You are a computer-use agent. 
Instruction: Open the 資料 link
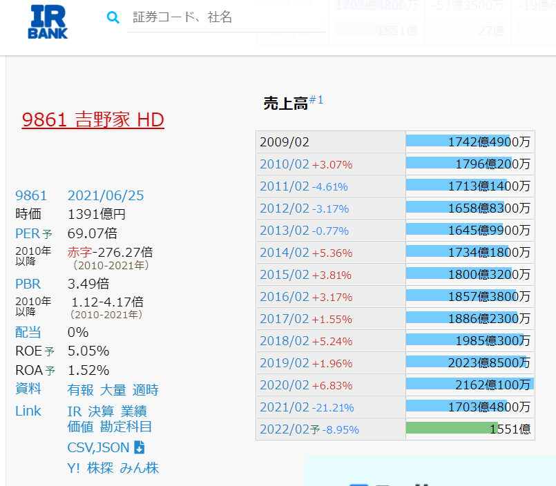click(28, 388)
